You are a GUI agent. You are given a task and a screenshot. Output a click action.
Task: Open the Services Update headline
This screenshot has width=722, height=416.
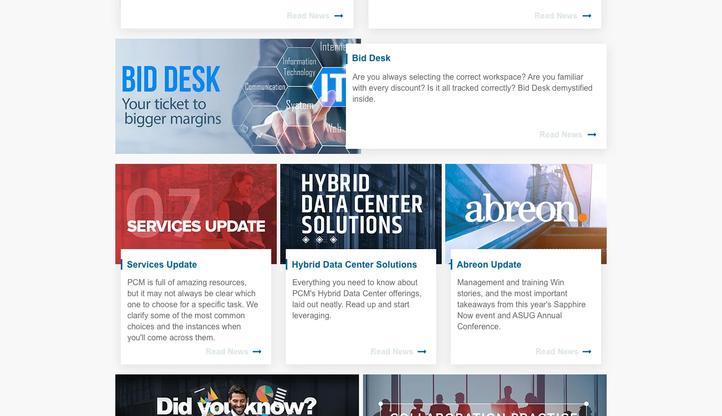pyautogui.click(x=162, y=265)
